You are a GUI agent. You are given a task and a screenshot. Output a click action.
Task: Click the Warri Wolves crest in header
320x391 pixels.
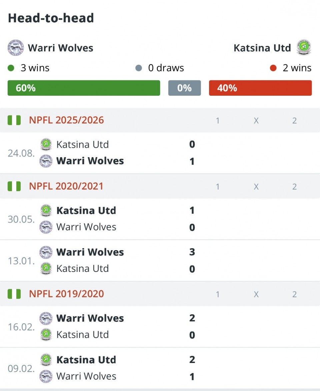15,48
